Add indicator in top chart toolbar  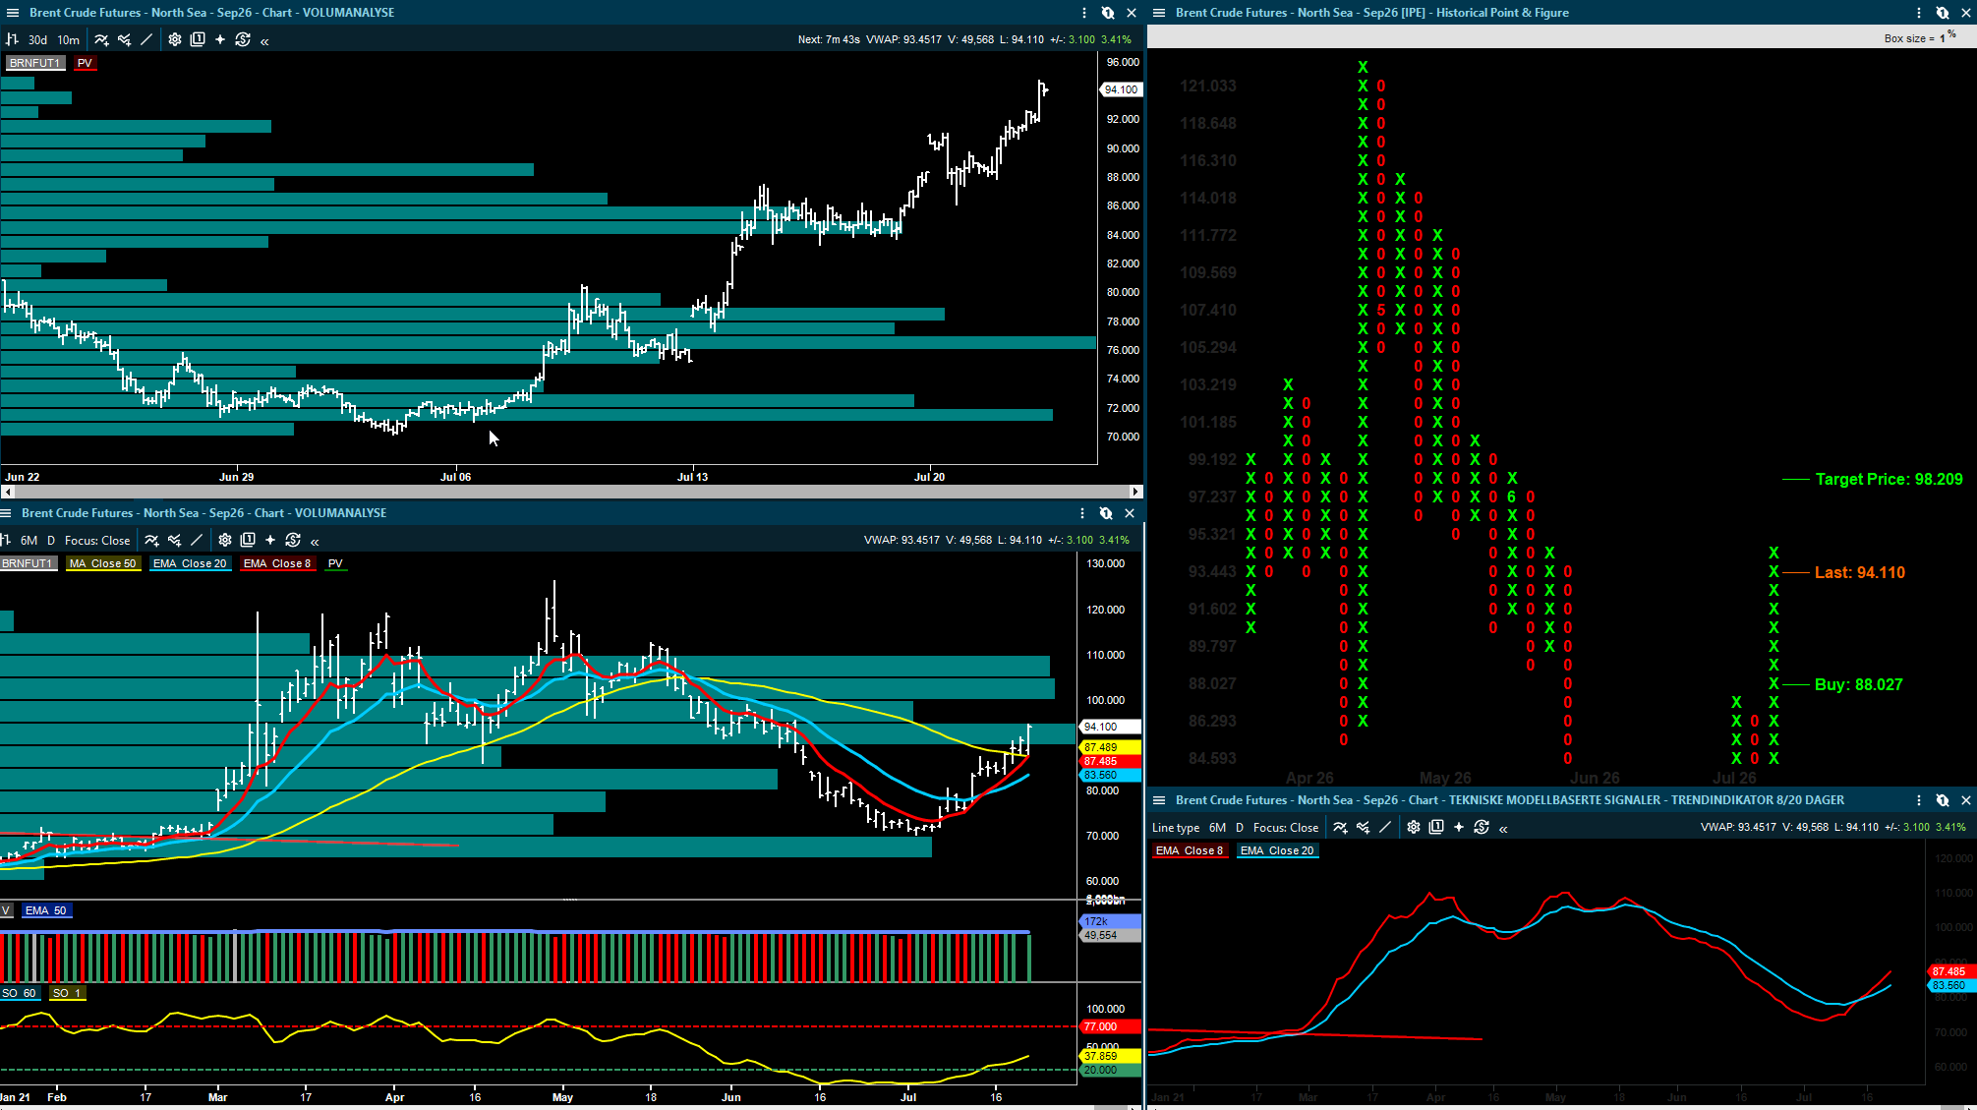pos(101,39)
